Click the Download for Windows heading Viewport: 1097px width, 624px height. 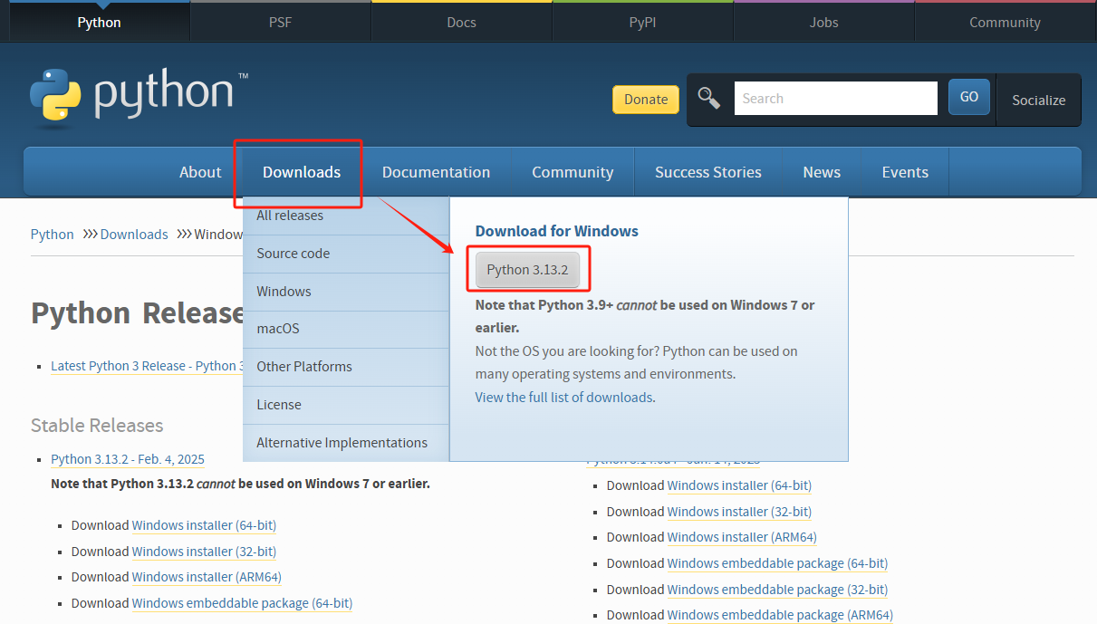pos(557,231)
